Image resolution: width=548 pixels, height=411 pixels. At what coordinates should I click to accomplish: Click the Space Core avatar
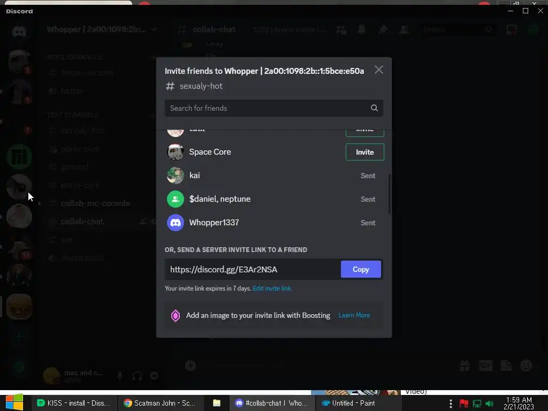(x=176, y=152)
